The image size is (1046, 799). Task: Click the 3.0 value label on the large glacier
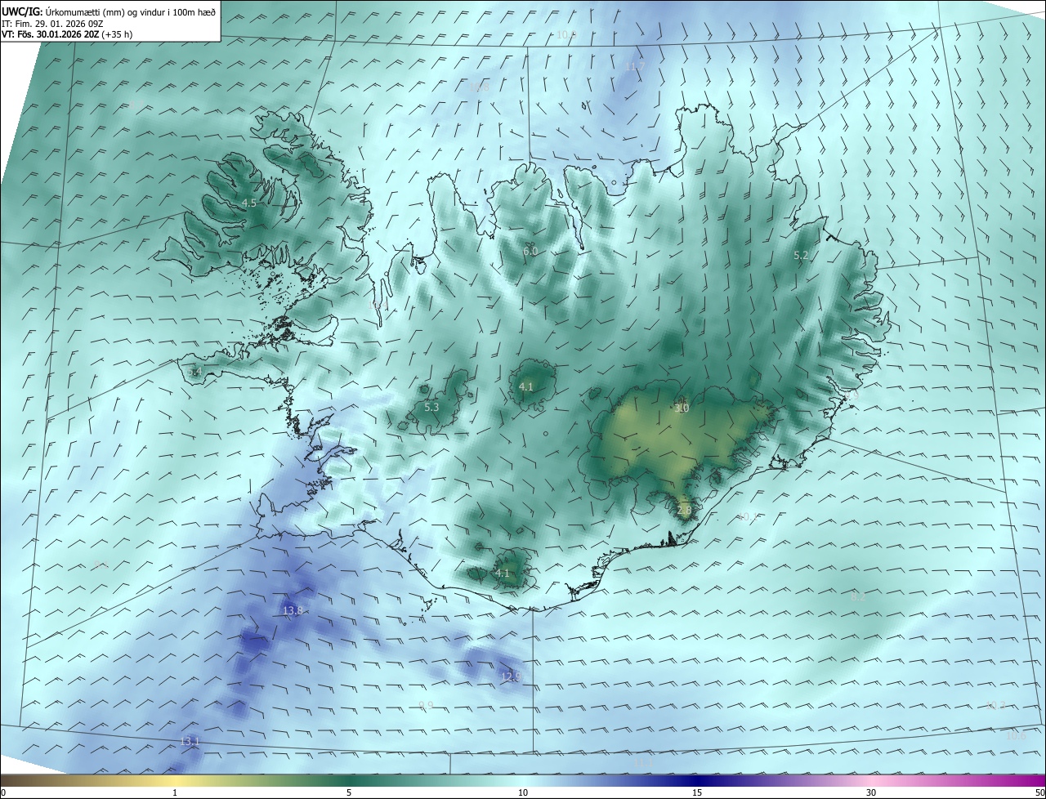point(682,408)
